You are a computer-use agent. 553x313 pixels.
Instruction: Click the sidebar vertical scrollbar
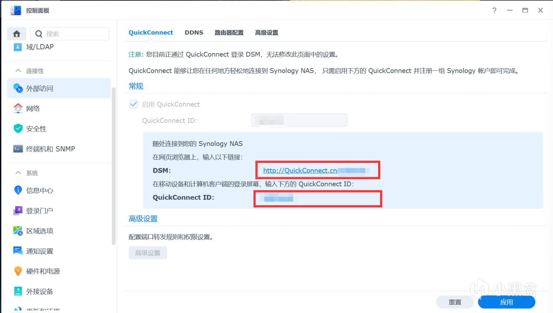click(x=114, y=166)
